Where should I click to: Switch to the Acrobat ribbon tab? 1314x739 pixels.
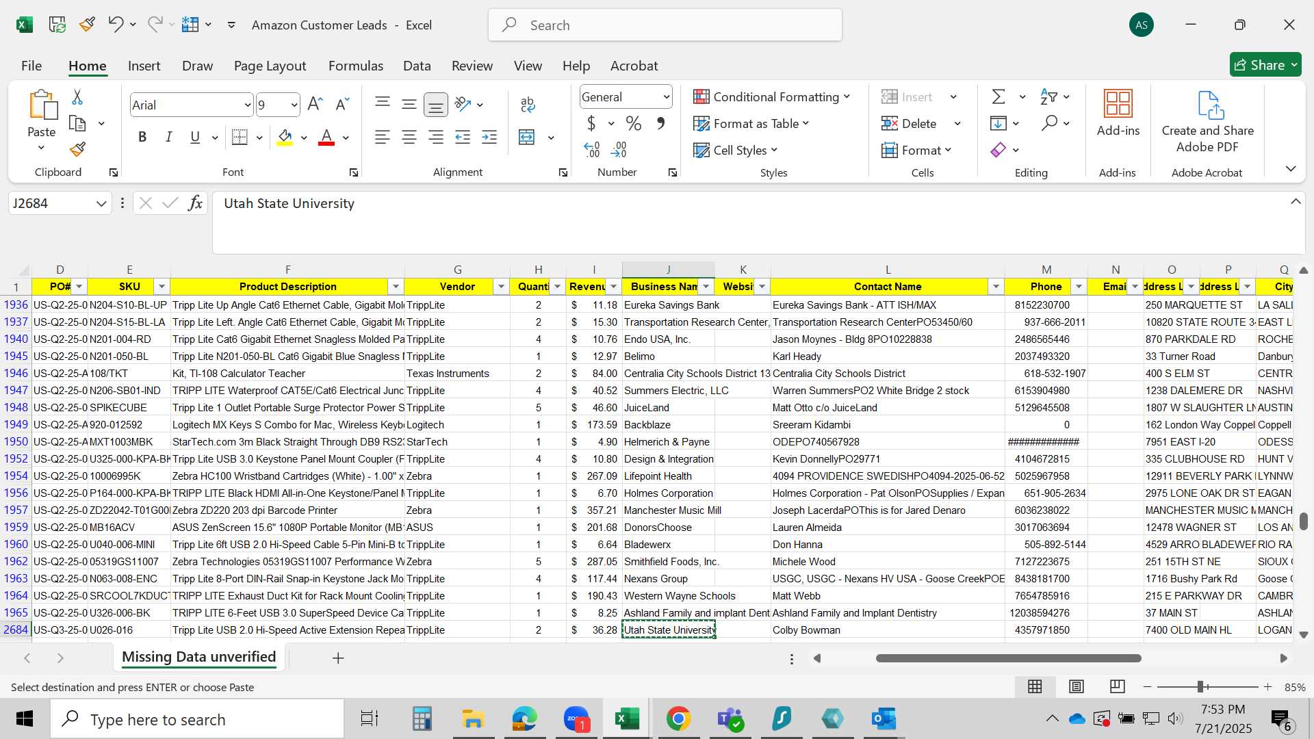(x=634, y=66)
